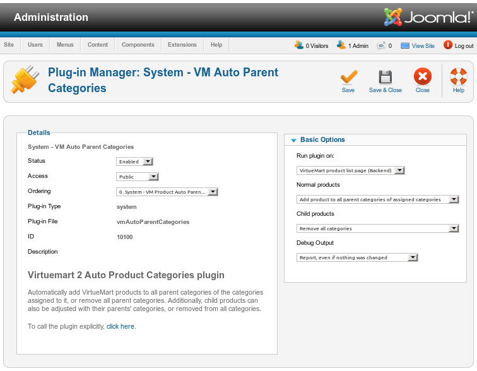Open the Extensions menu

point(182,45)
